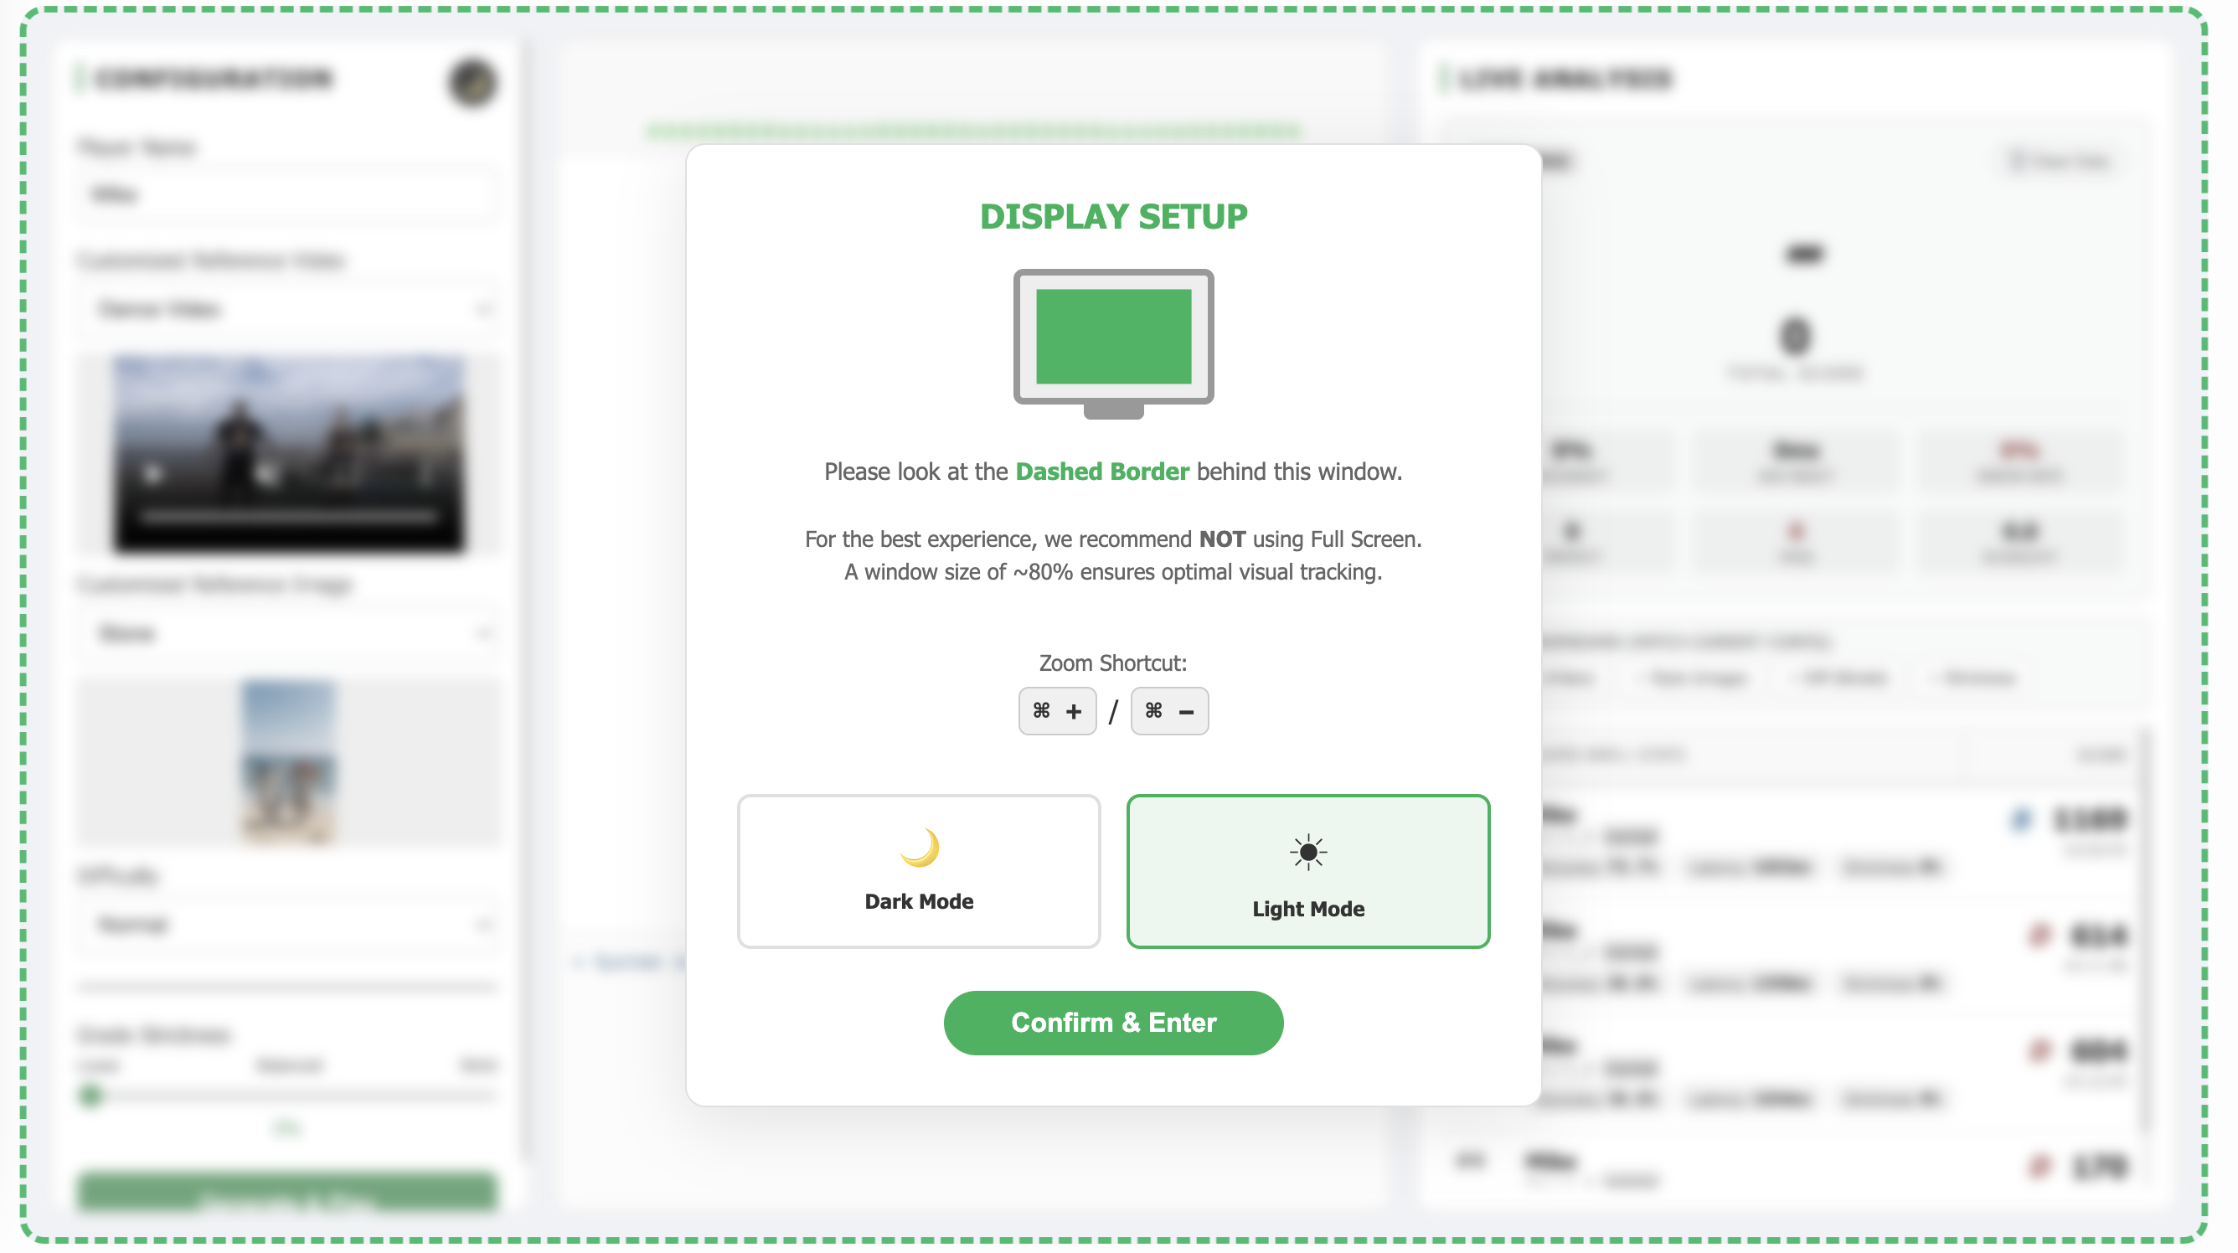The image size is (2238, 1253).
Task: Click Confirm & Enter button
Action: (x=1113, y=1023)
